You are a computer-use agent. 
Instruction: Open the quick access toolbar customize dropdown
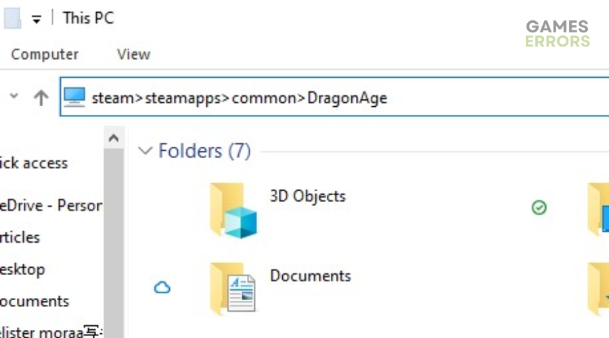tap(37, 19)
